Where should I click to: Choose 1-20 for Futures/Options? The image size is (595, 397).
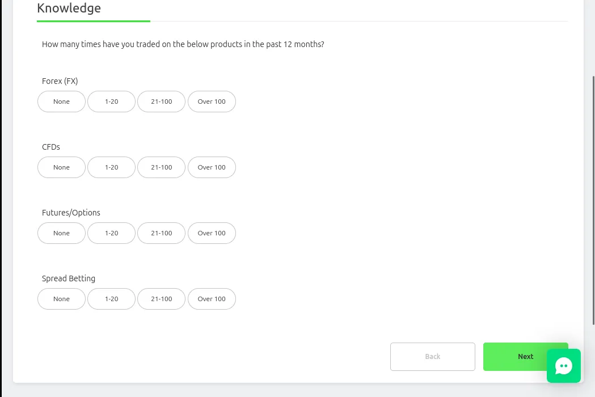(112, 233)
